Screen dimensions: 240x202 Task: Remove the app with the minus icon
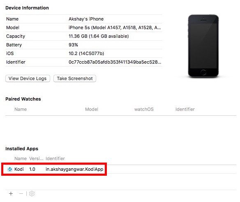click(x=21, y=194)
